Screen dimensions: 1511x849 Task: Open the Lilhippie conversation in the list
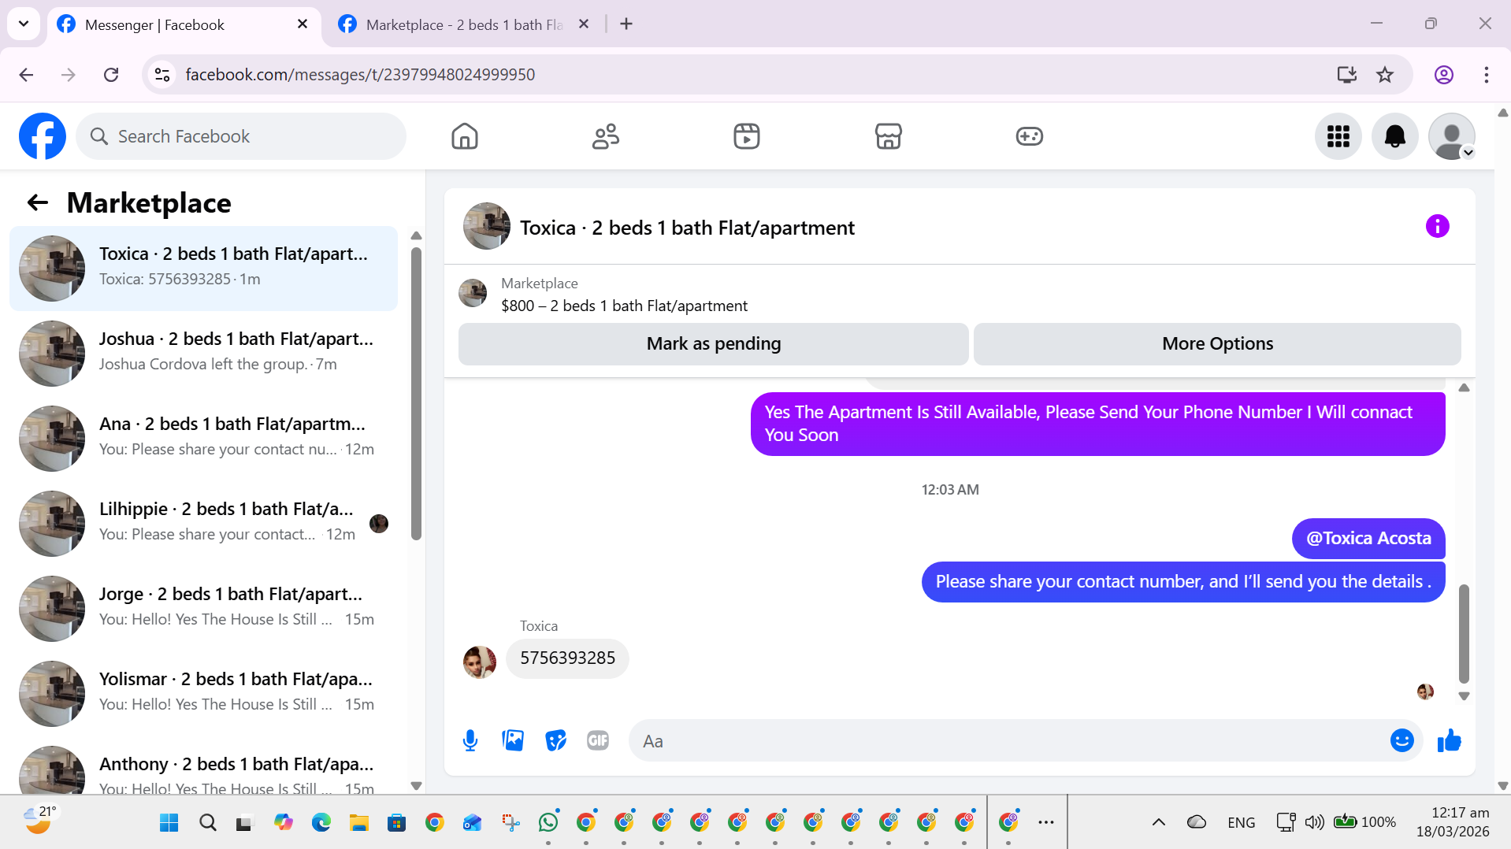[203, 524]
